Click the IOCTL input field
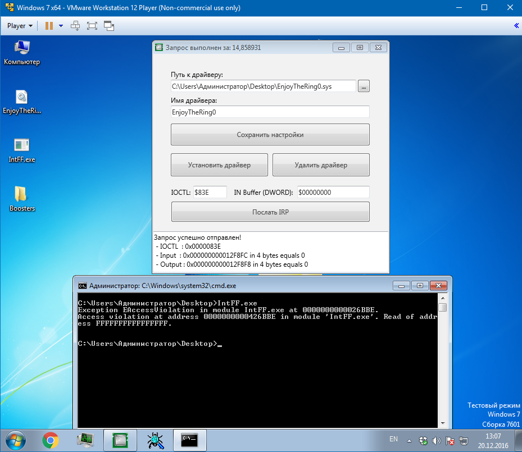 click(x=210, y=192)
